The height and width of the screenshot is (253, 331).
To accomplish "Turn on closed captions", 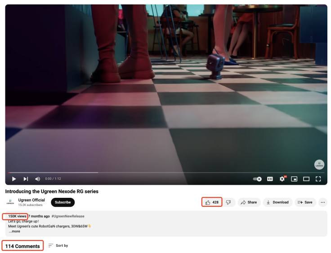I will (270, 179).
